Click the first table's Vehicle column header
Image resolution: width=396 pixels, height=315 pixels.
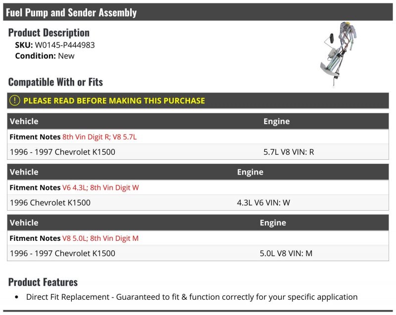point(24,121)
